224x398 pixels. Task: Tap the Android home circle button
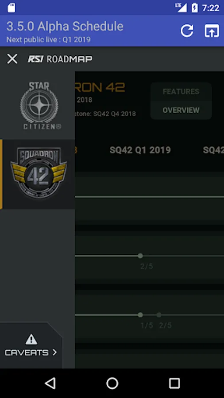click(x=112, y=383)
